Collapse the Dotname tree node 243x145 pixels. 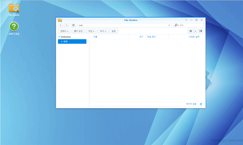[59, 37]
